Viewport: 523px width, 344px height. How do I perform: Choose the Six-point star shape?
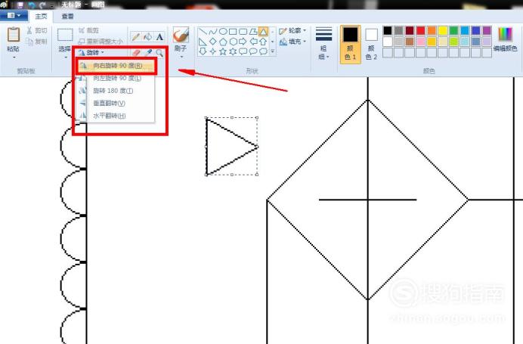click(233, 51)
